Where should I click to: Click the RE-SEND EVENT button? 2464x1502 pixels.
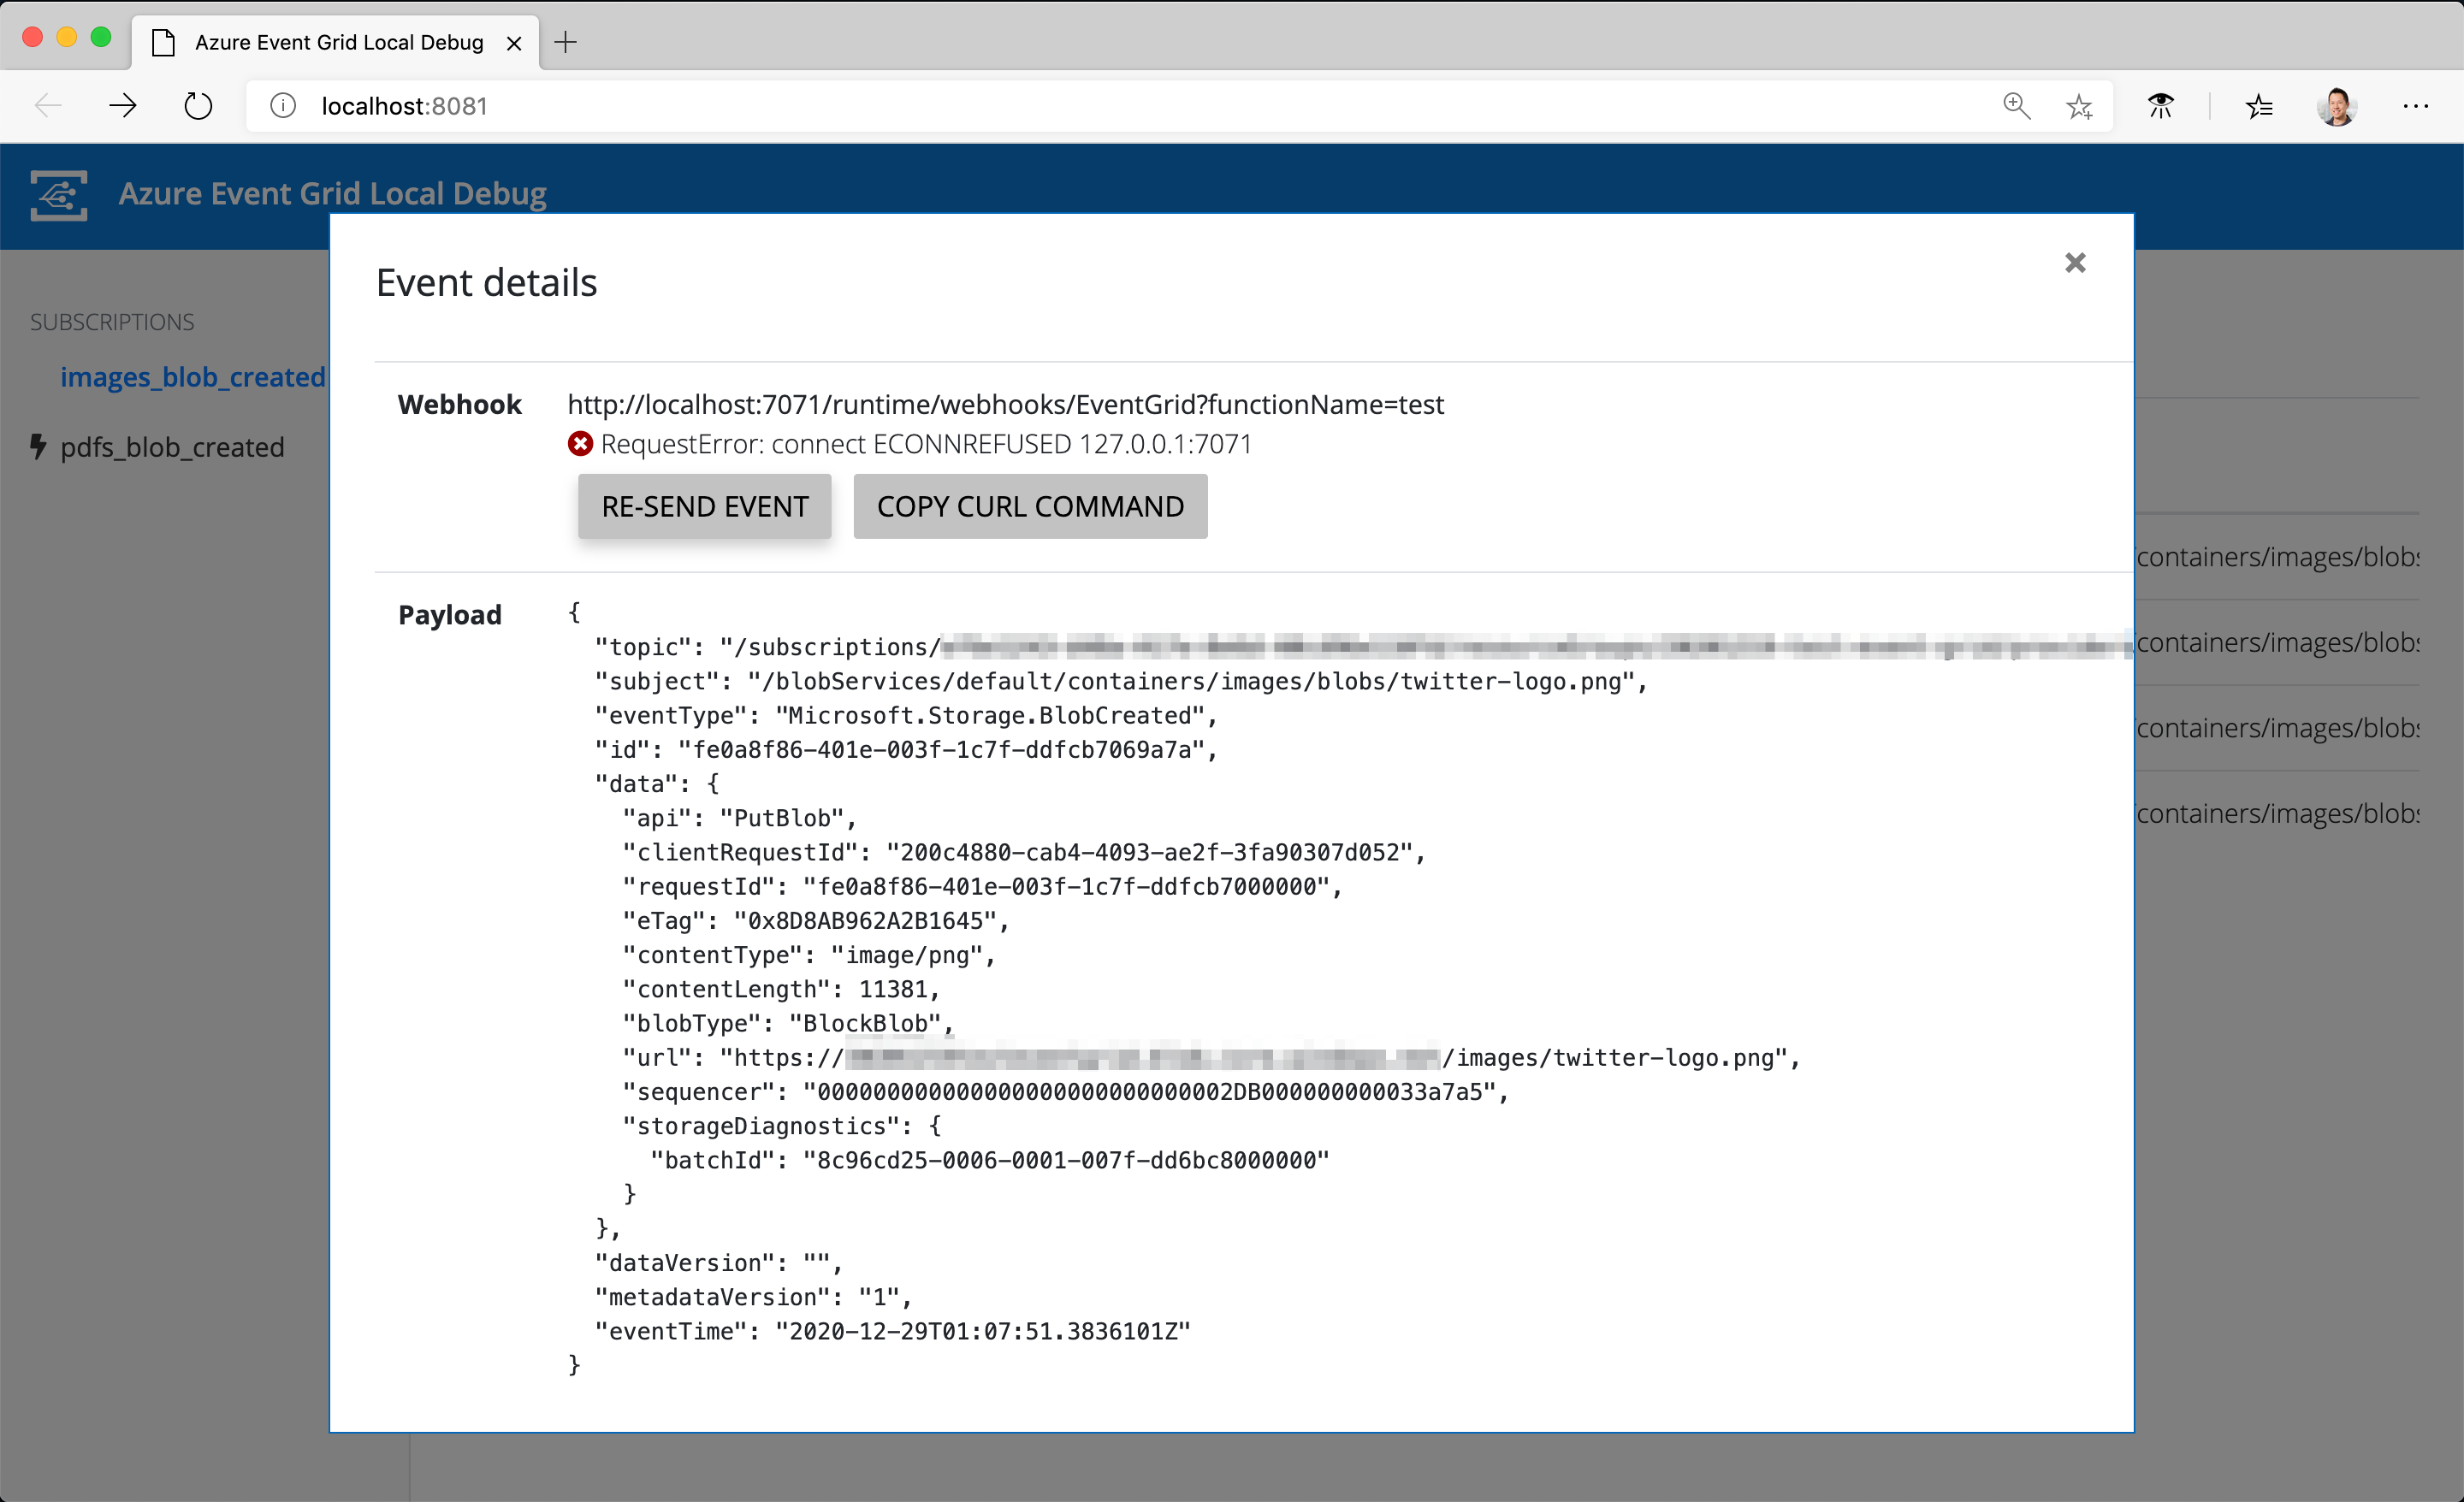pos(704,506)
